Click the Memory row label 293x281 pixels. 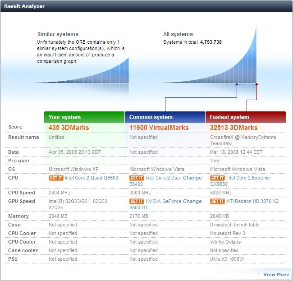click(x=18, y=217)
